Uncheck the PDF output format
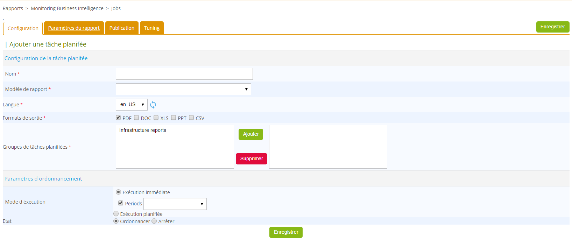 tap(118, 118)
